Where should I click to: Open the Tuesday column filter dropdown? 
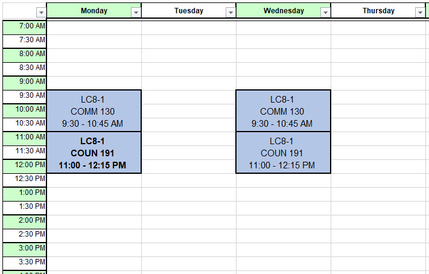[230, 12]
